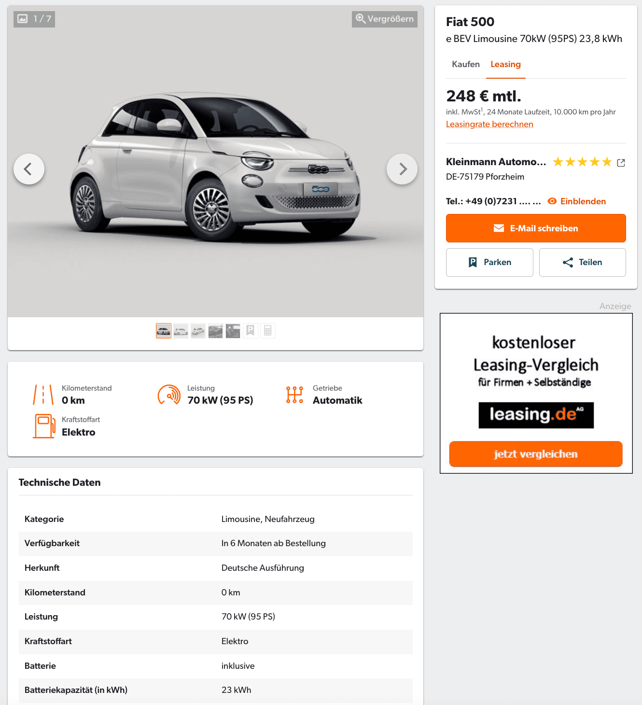642x705 pixels.
Task: Open Kleinmann Automobile dealer name
Action: click(x=496, y=162)
